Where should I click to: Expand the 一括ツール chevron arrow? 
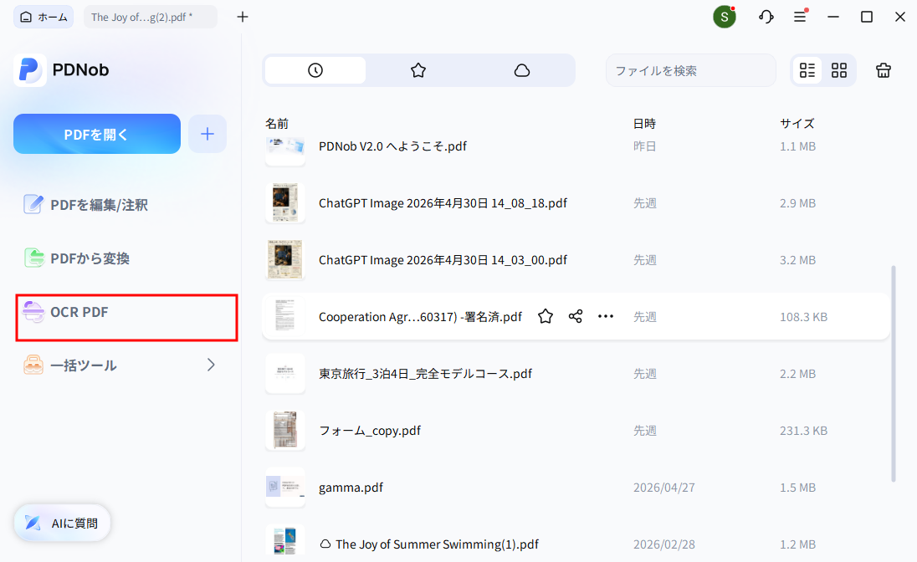[x=211, y=365]
